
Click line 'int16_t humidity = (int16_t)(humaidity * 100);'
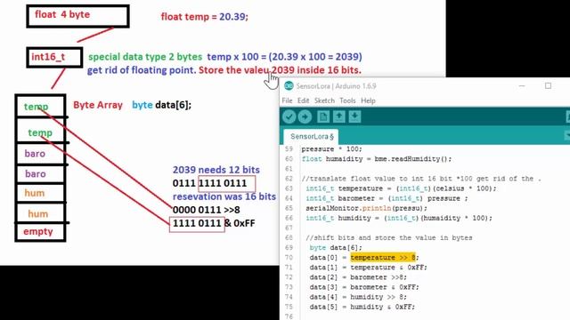click(x=399, y=218)
